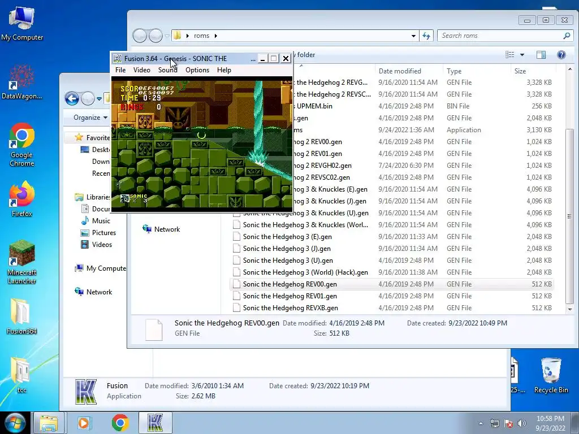This screenshot has width=579, height=434.
Task: Click the My Computer desktop icon
Action: click(x=22, y=23)
